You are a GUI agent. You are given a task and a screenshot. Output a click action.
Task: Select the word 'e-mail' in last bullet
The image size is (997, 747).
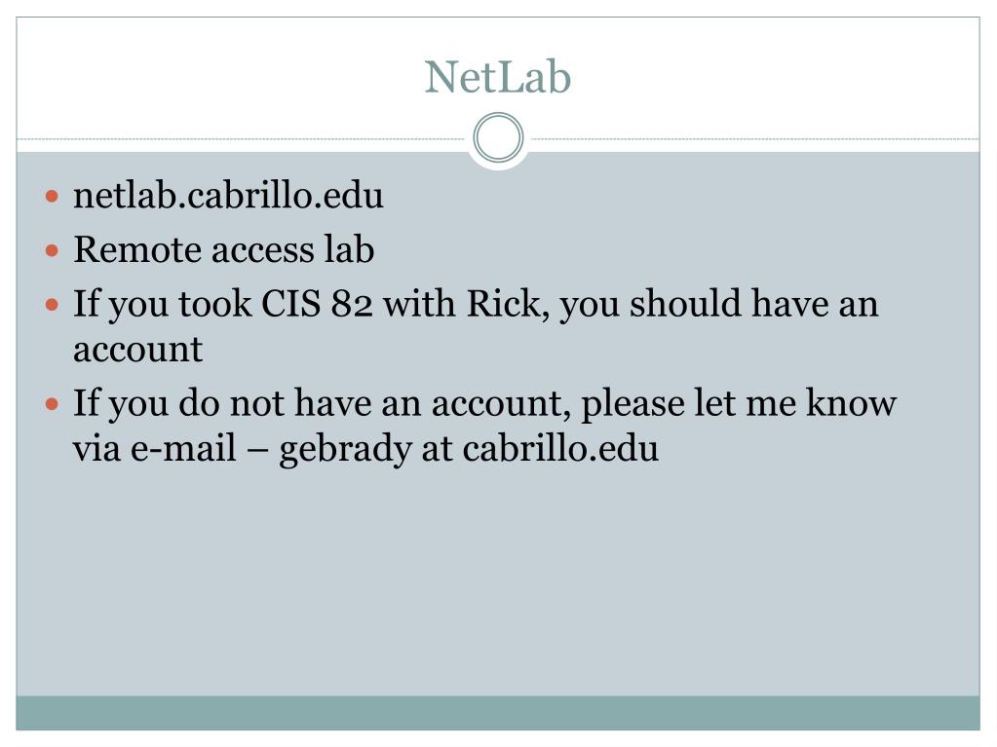(x=183, y=448)
